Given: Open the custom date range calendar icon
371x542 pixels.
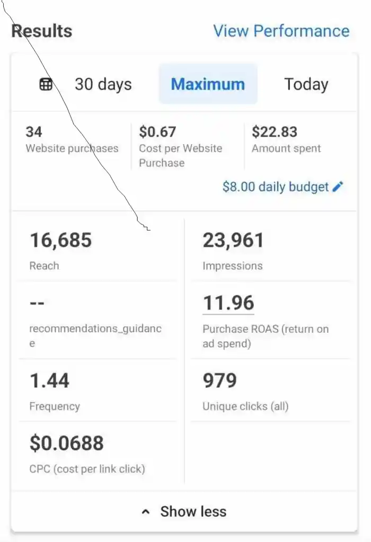Looking at the screenshot, I should (46, 84).
